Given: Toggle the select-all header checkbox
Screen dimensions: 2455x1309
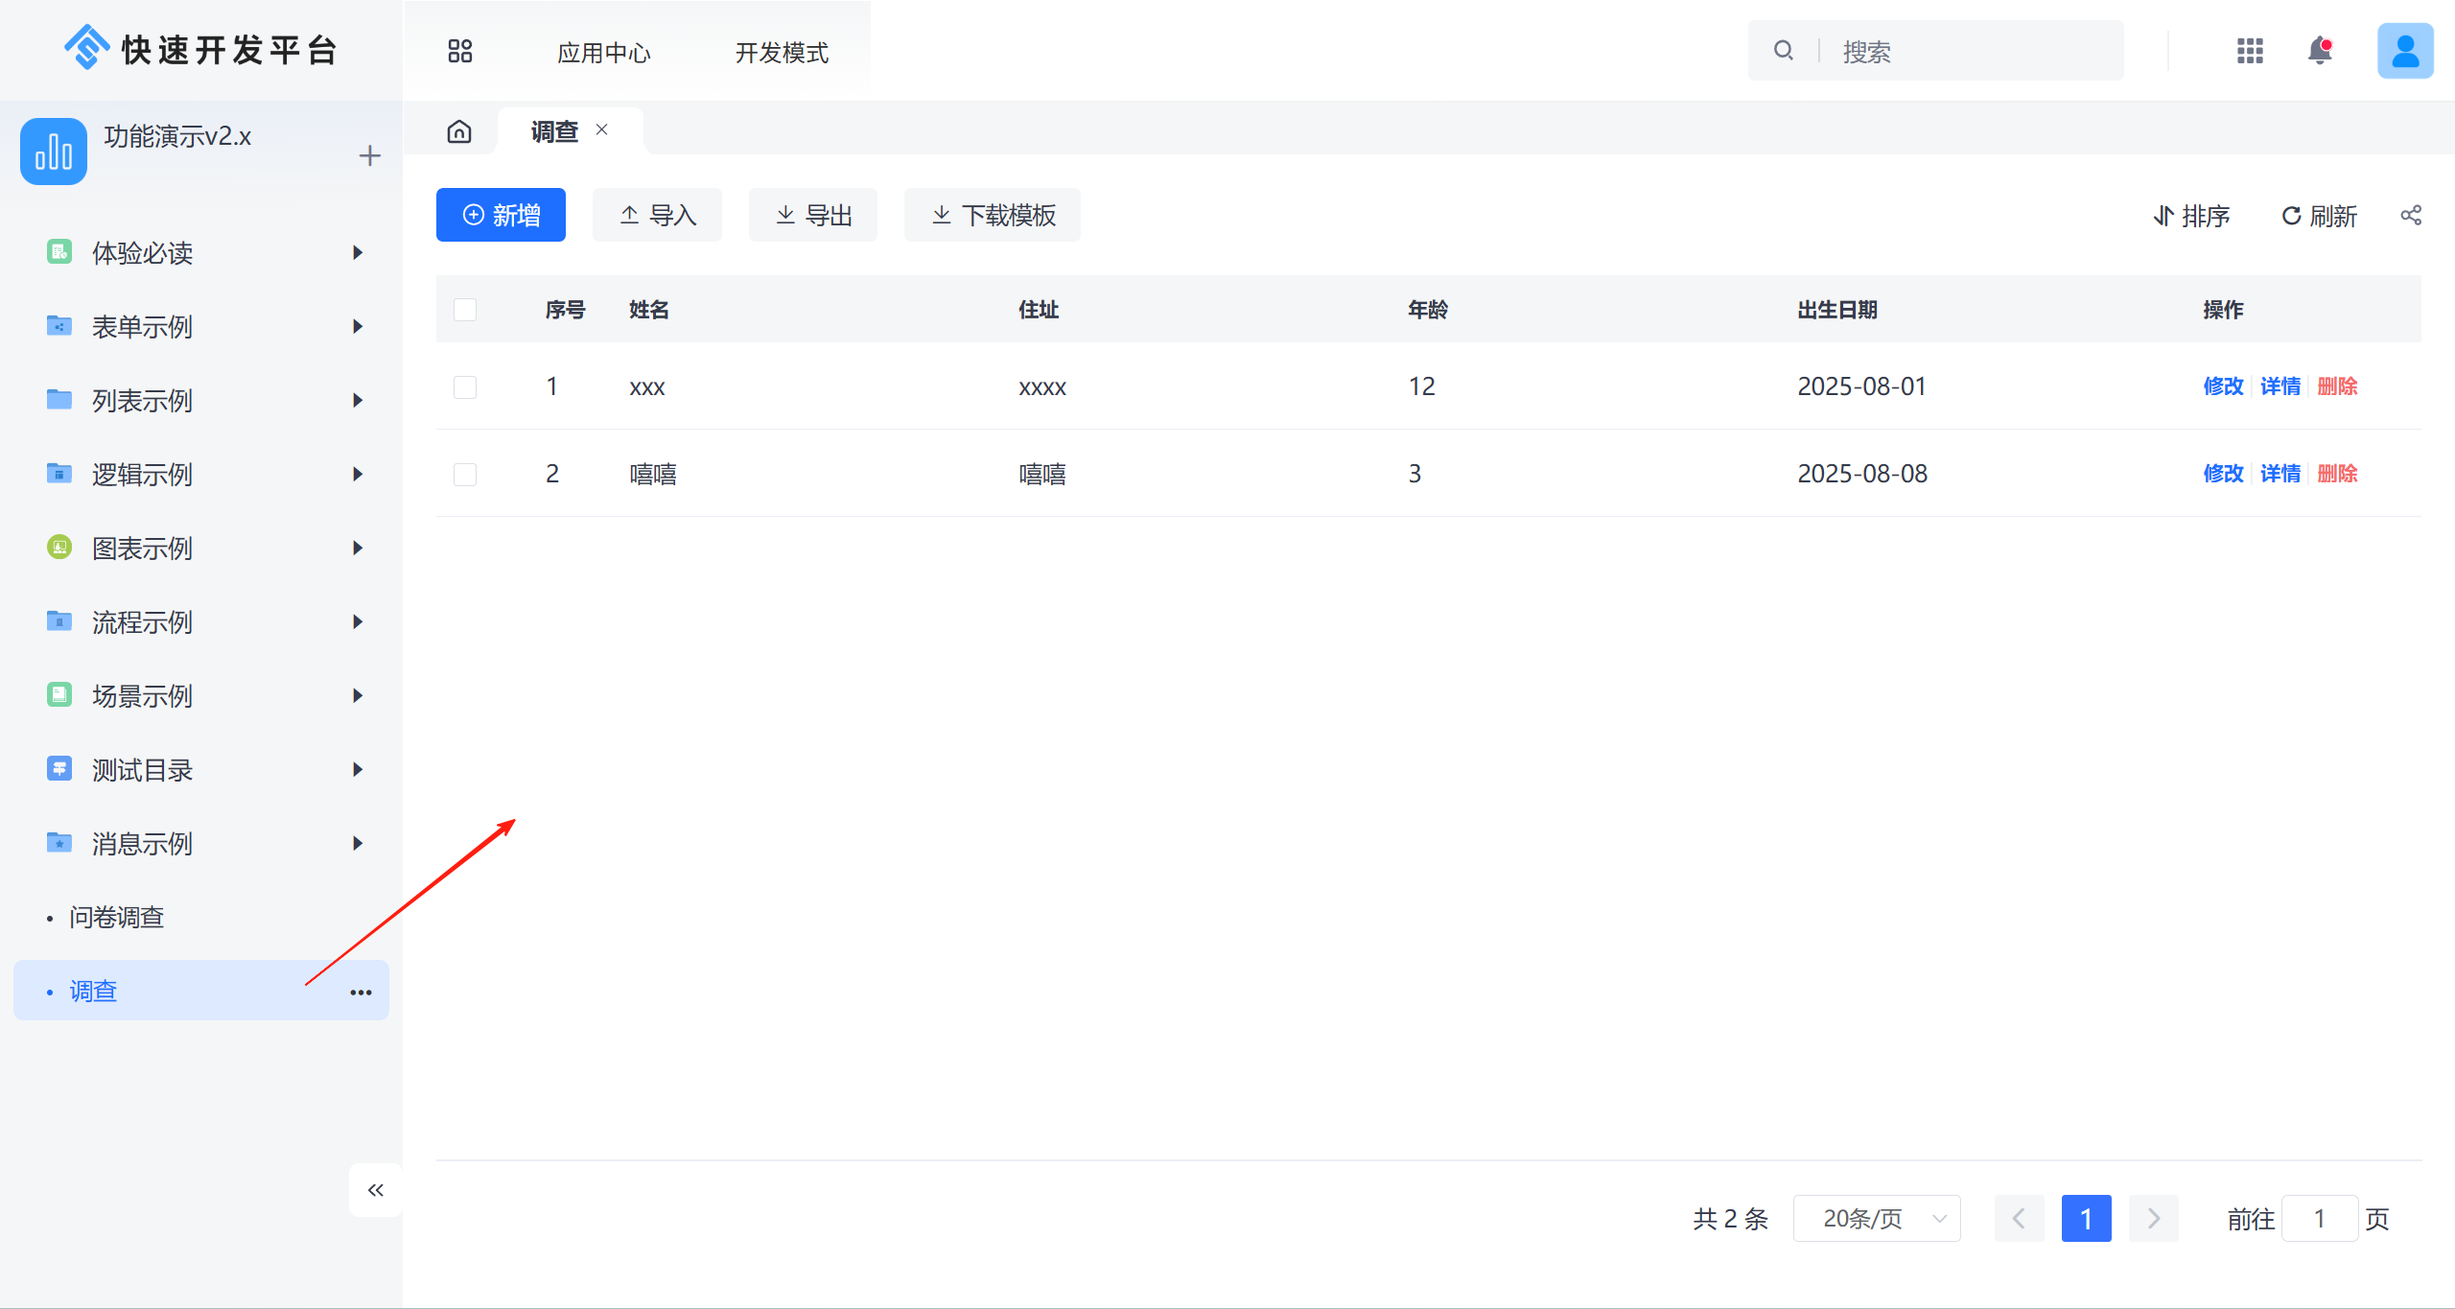Looking at the screenshot, I should (465, 310).
